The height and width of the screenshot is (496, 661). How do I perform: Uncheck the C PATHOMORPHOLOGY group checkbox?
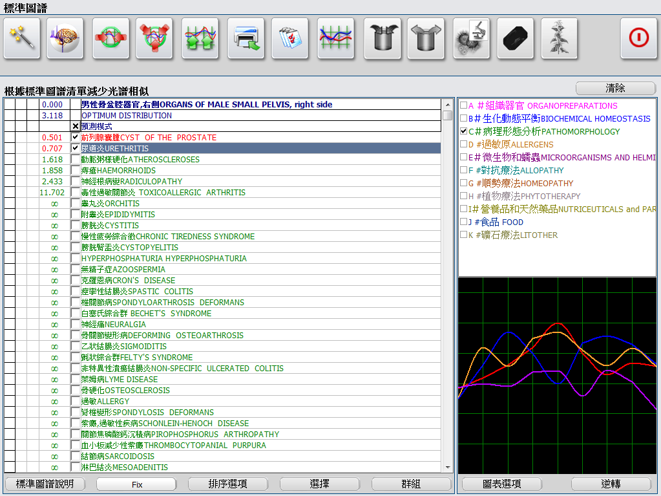[x=463, y=131]
